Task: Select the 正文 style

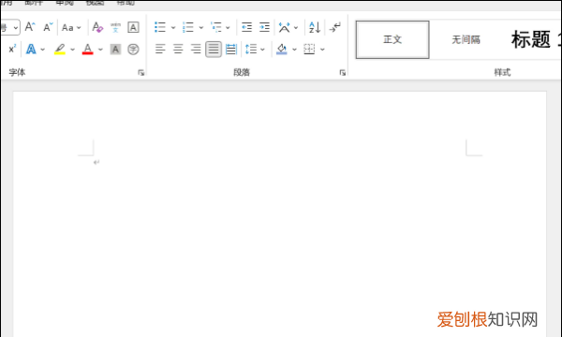Action: (392, 39)
